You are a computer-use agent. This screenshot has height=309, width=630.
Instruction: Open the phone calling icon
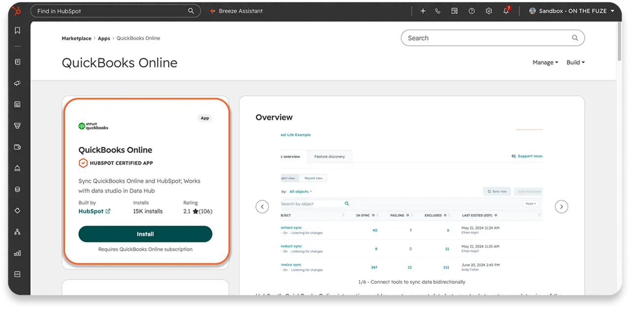pos(438,11)
